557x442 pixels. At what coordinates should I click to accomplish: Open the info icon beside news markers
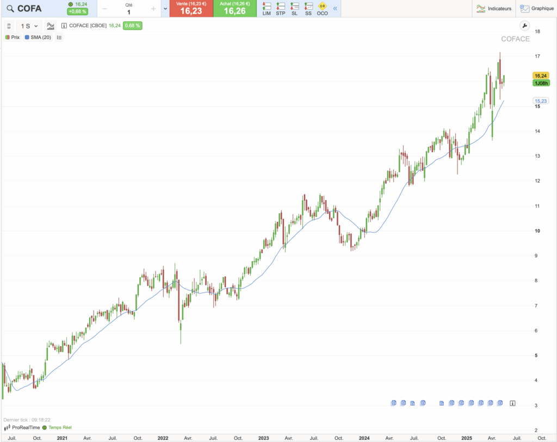pos(512,403)
